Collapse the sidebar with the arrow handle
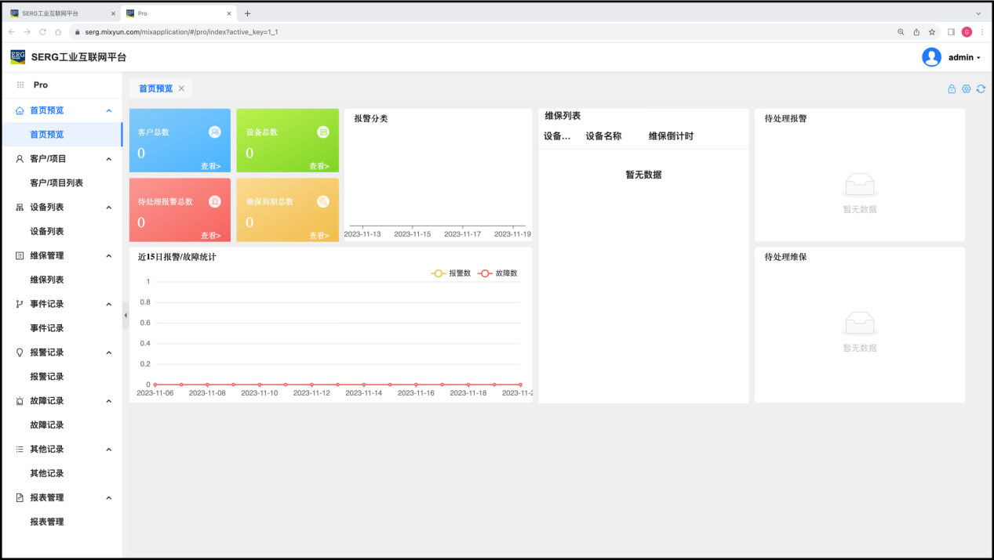994x560 pixels. click(x=126, y=315)
